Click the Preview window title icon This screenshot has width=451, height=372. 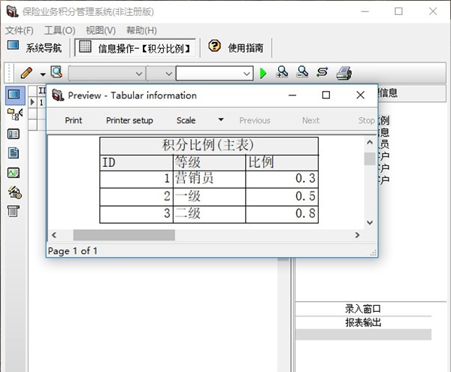[x=58, y=95]
